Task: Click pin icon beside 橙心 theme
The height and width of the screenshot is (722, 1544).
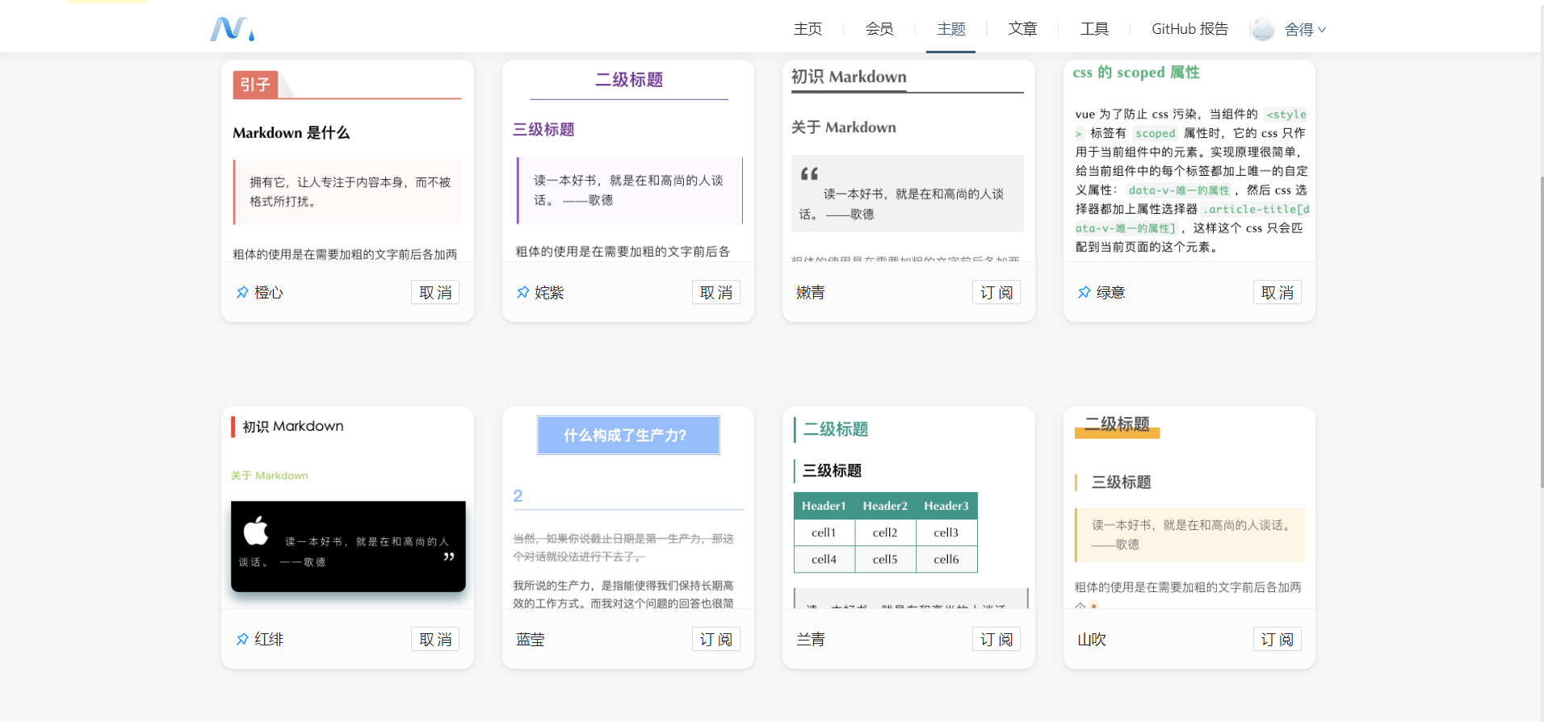Action: click(242, 292)
